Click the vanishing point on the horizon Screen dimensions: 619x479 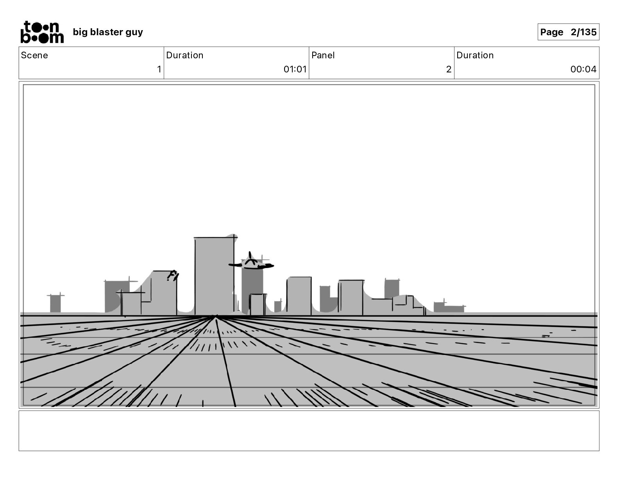click(x=215, y=316)
